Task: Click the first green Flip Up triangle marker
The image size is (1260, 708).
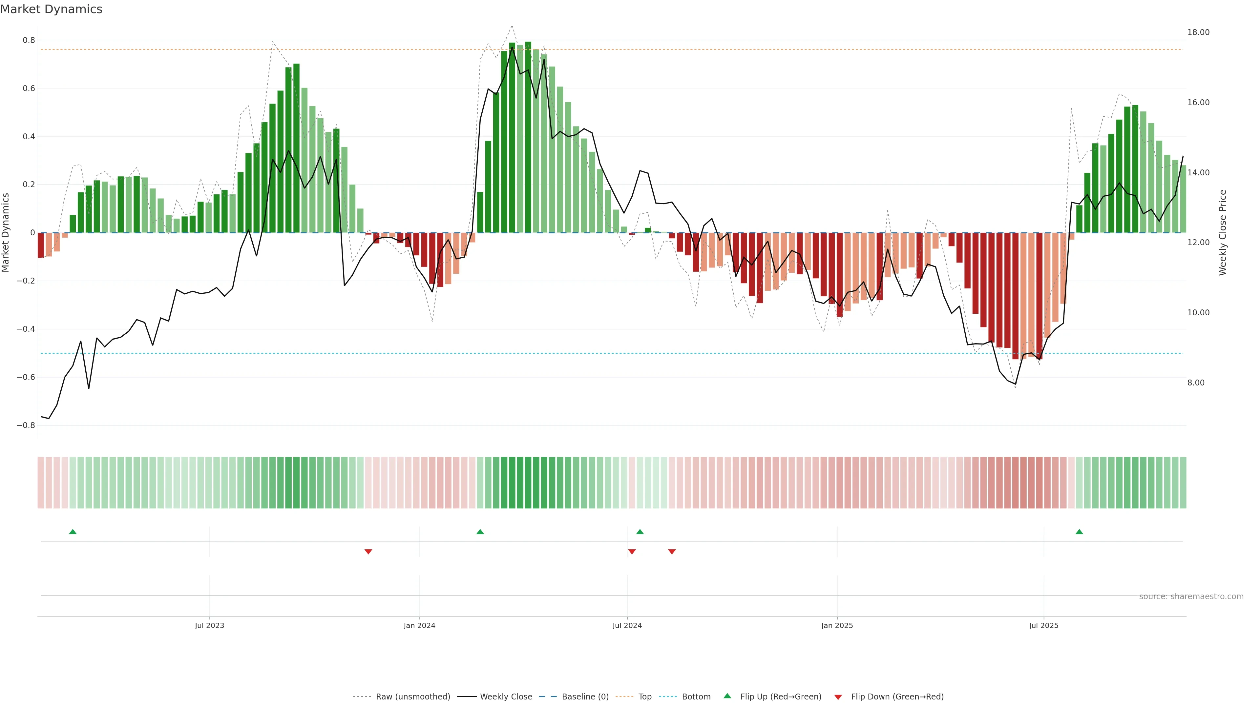Action: (73, 532)
